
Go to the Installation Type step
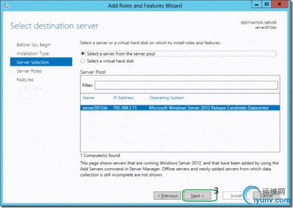33,53
